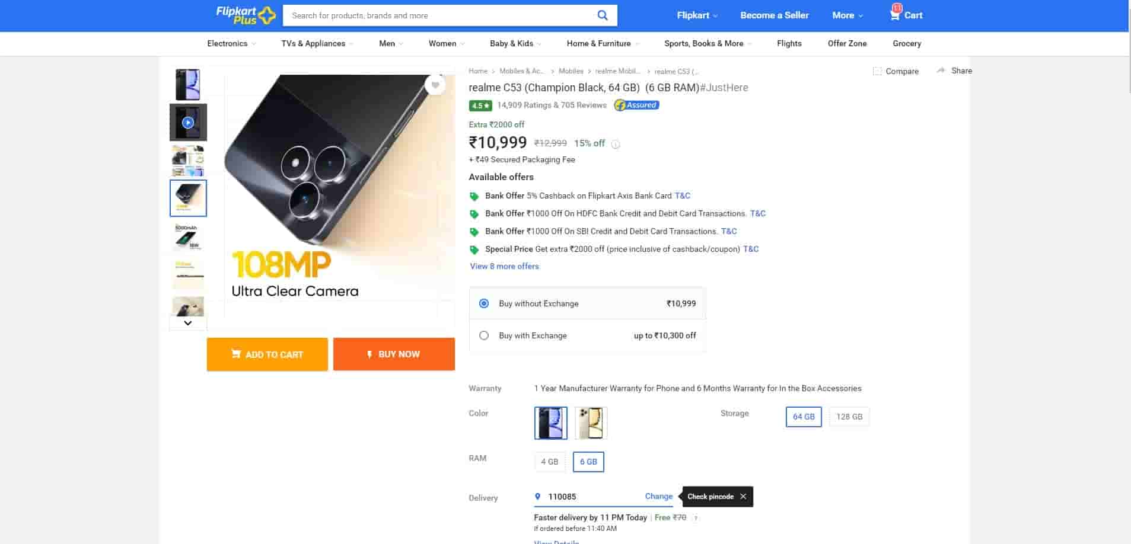This screenshot has width=1131, height=544.
Task: Expand Electronics category menu
Action: [x=231, y=43]
